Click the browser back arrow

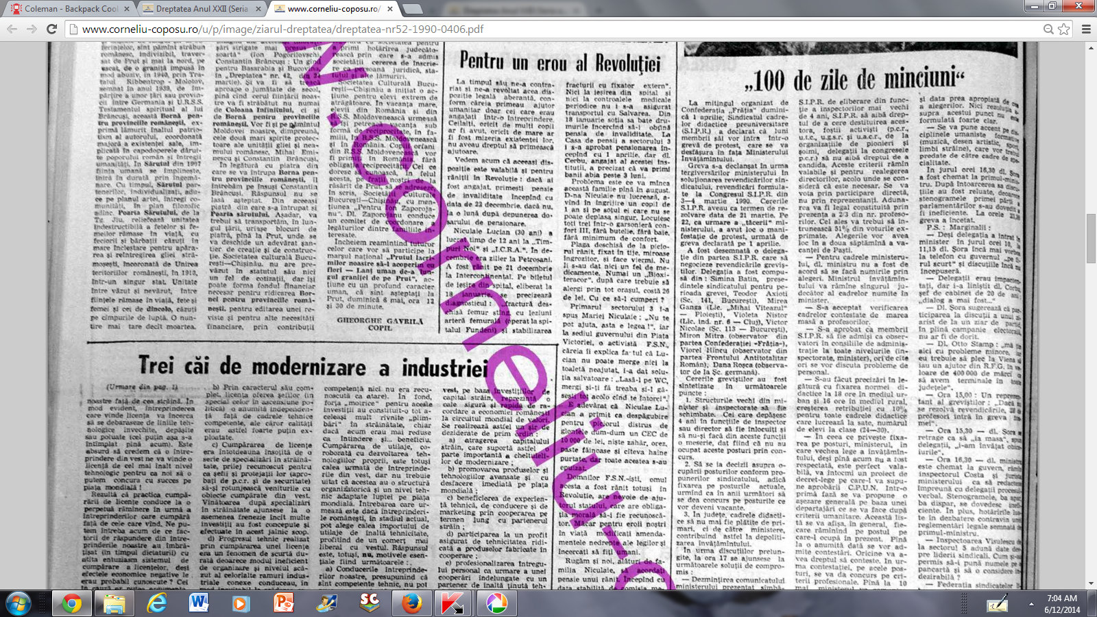pos(12,29)
